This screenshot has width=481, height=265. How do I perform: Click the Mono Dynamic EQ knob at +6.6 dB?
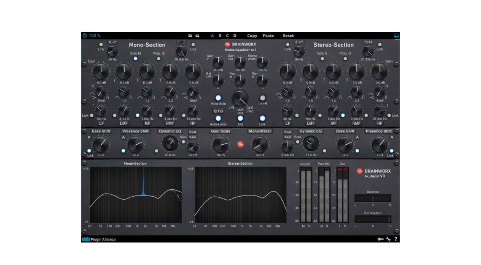click(x=170, y=144)
